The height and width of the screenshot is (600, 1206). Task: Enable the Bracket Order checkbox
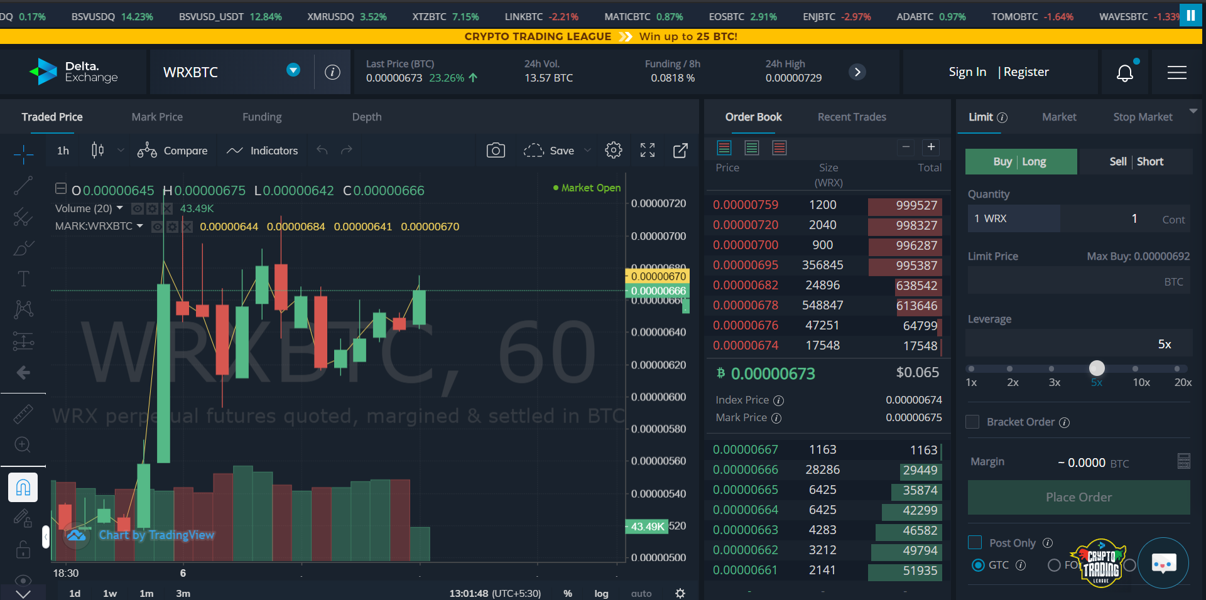click(x=972, y=422)
